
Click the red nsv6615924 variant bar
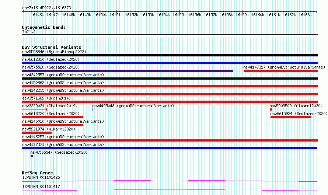[291, 117]
